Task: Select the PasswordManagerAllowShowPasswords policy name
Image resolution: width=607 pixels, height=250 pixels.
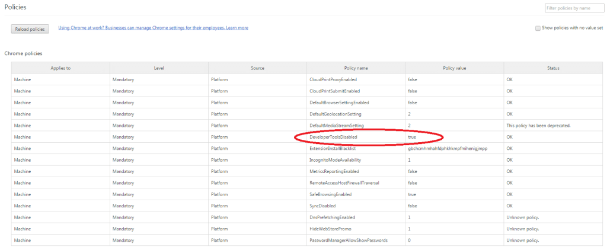Action: (349, 241)
